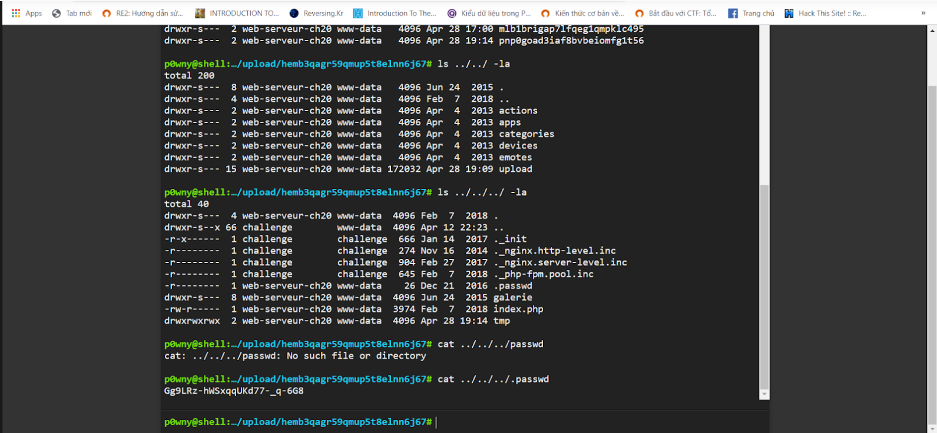Open the "RE2: Hướng dẫn sử..." bookmark
This screenshot has width=937, height=433.
143,13
